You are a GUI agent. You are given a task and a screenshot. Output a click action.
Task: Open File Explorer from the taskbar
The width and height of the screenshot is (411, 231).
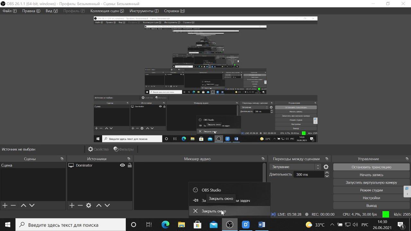click(x=181, y=225)
